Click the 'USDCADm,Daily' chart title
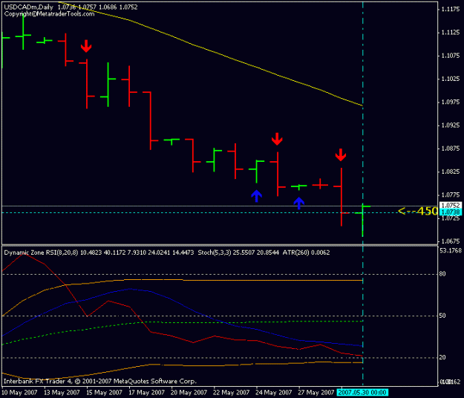This screenshot has height=398, width=464. 29,7
